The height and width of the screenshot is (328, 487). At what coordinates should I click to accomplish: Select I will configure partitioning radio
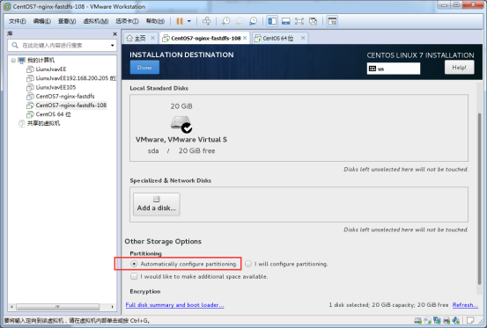tap(248, 264)
